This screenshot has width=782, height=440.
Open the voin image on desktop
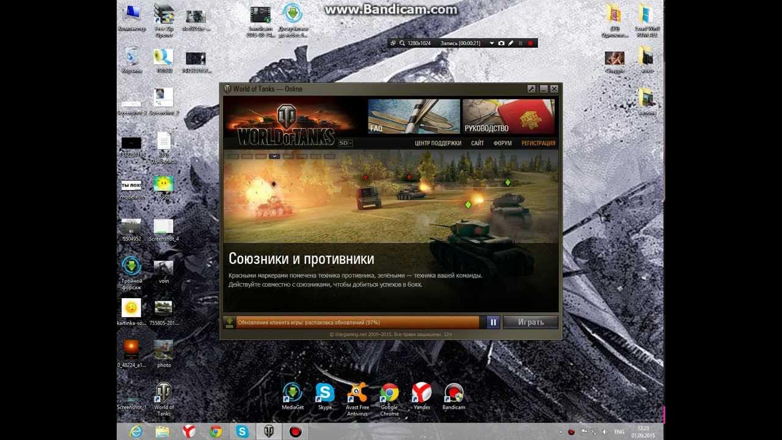click(x=164, y=272)
